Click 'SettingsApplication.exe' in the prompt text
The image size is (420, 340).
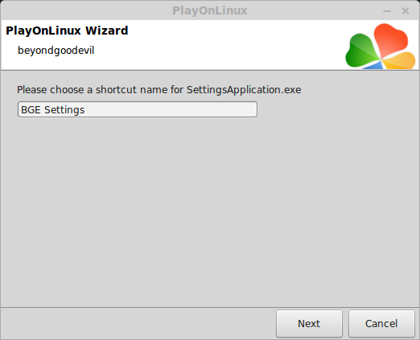(244, 90)
